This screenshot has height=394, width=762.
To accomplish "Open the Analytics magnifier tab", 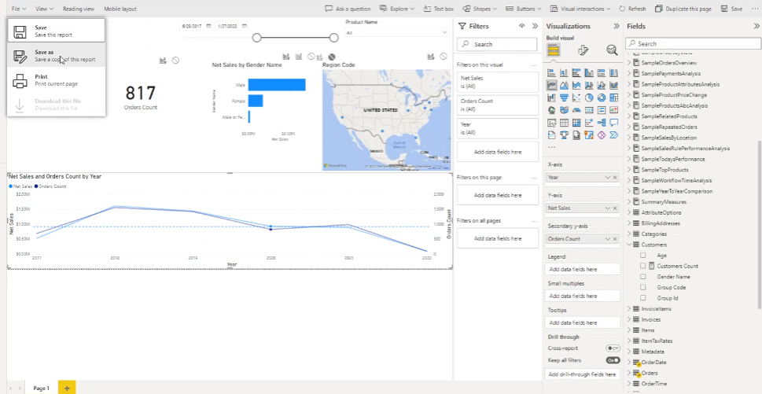I will point(612,50).
